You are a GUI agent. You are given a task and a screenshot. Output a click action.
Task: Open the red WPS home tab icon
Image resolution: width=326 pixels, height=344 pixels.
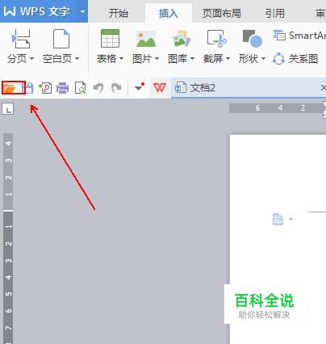coord(160,87)
